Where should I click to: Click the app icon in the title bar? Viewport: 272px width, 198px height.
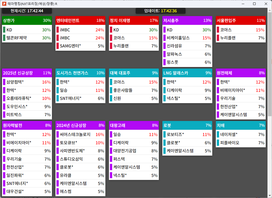[4, 4]
